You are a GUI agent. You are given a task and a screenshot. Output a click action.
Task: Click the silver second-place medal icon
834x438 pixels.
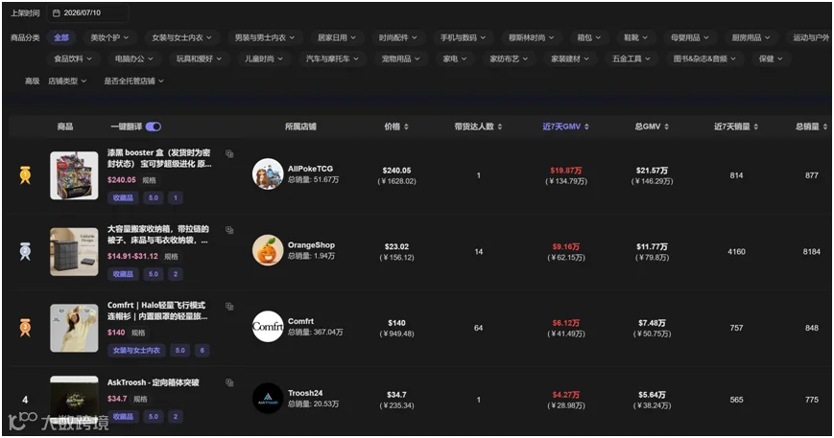pos(25,251)
